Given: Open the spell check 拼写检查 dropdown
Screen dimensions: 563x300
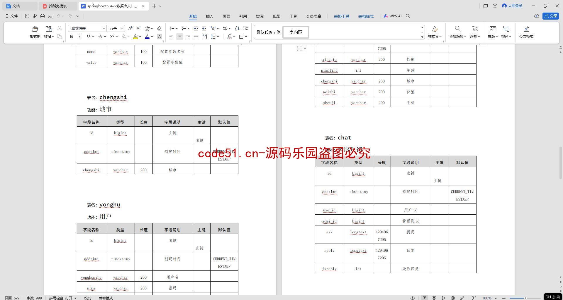Looking at the screenshot, I should click(x=63, y=298).
